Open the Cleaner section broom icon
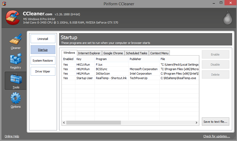The image size is (237, 141). 15,40
